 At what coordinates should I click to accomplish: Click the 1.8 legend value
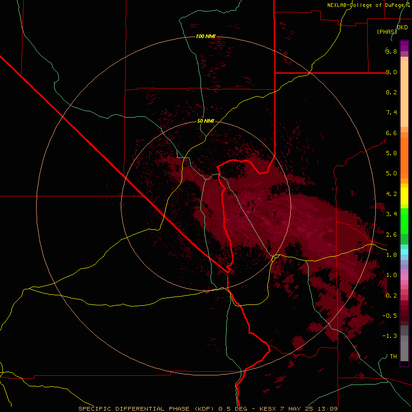click(x=391, y=255)
